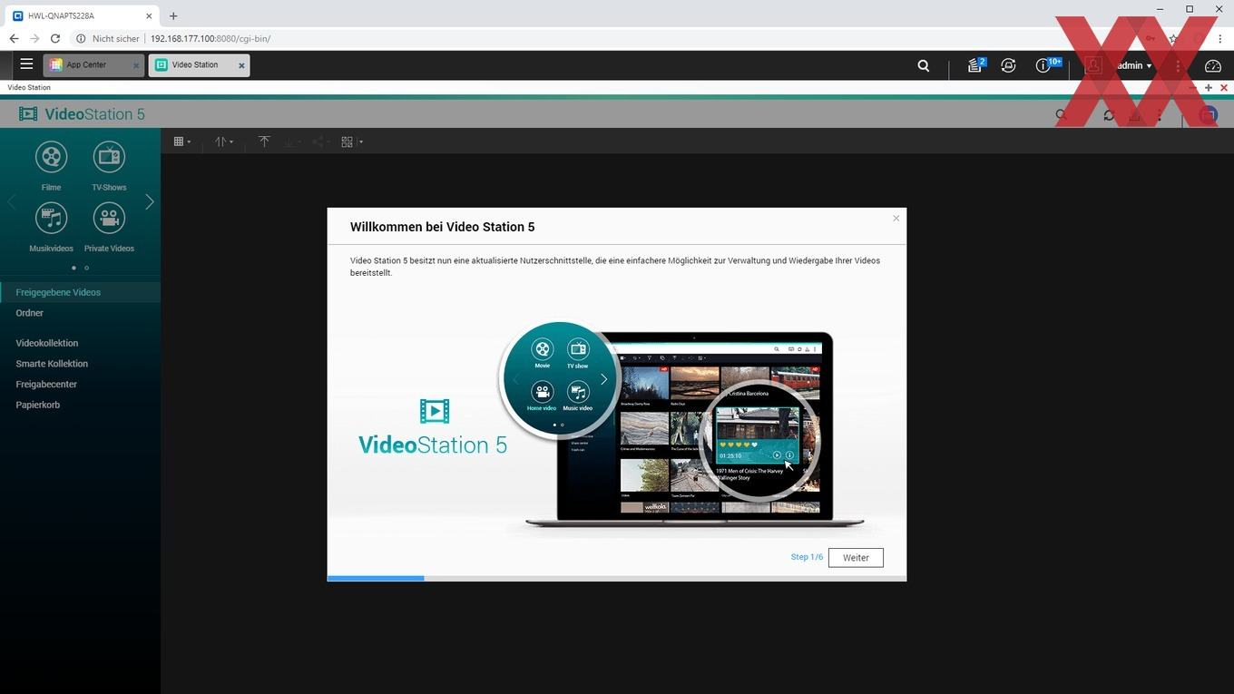Switch to the App Center tab
Screen dimensions: 1234x694
tap(93, 64)
